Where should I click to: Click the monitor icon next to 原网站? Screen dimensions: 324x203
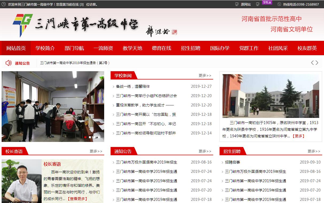(x=237, y=4)
